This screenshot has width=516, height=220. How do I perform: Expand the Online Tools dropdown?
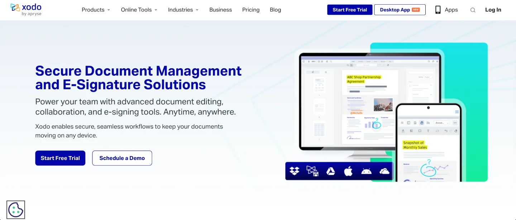(x=139, y=10)
